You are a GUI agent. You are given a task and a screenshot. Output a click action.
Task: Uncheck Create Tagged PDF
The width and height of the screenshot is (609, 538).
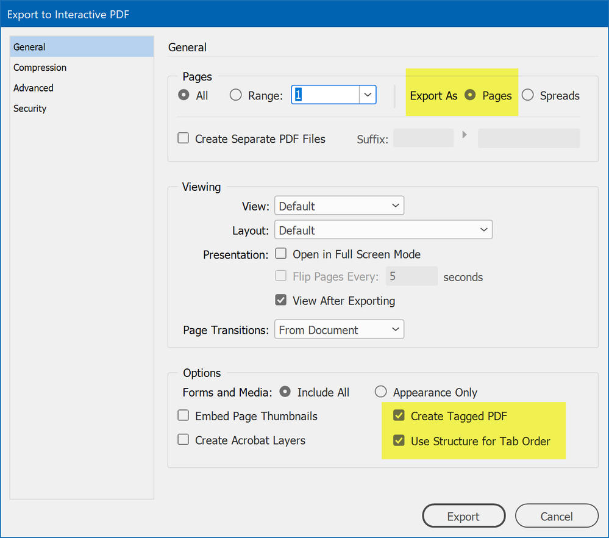tap(399, 416)
